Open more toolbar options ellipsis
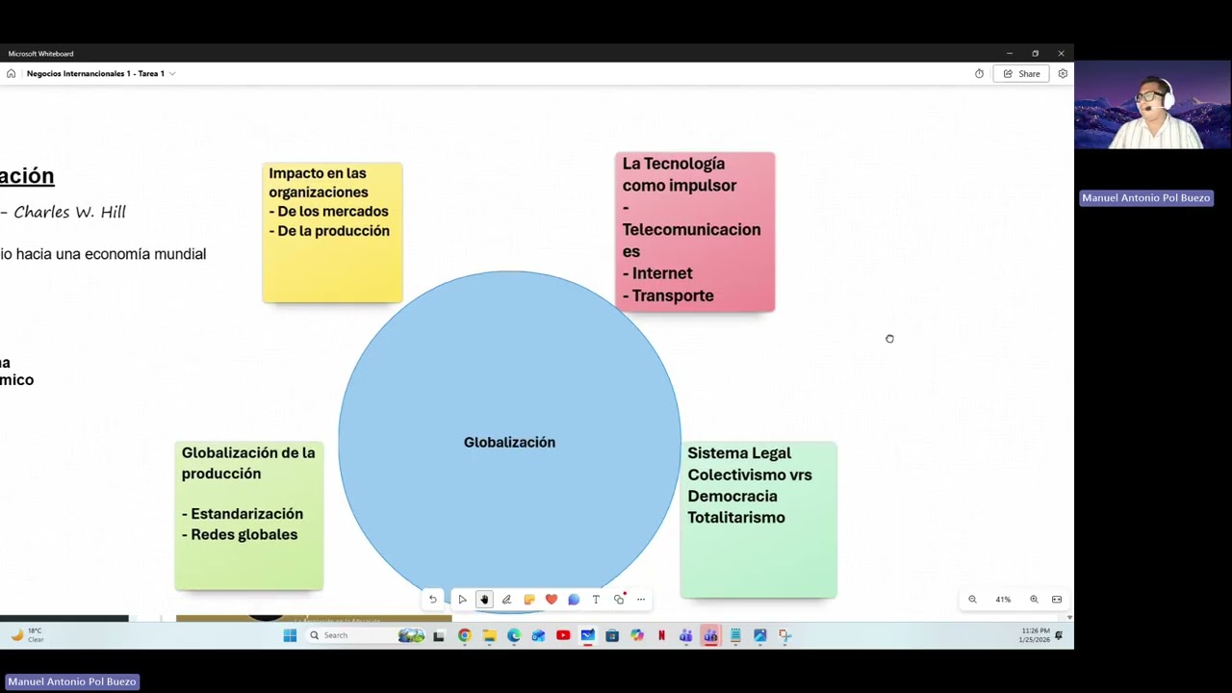Screen dimensions: 1232x693 click(x=641, y=600)
